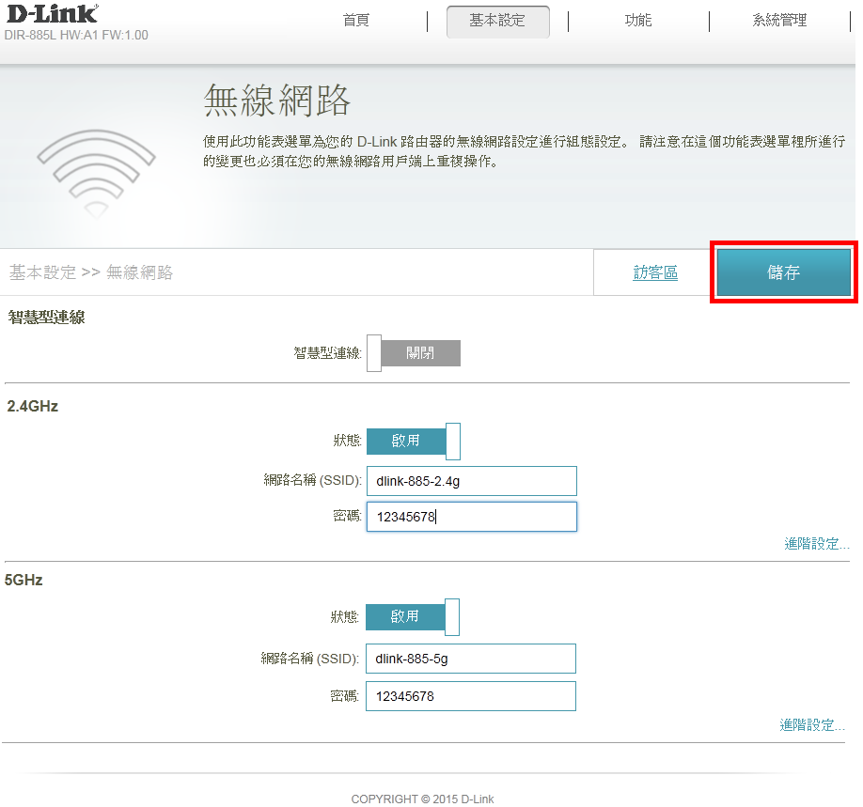Click the 基本設定 >> 無線網路 breadcrumb

[91, 273]
